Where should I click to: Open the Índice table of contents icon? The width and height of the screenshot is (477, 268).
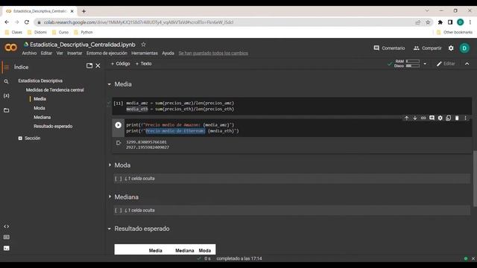6,67
